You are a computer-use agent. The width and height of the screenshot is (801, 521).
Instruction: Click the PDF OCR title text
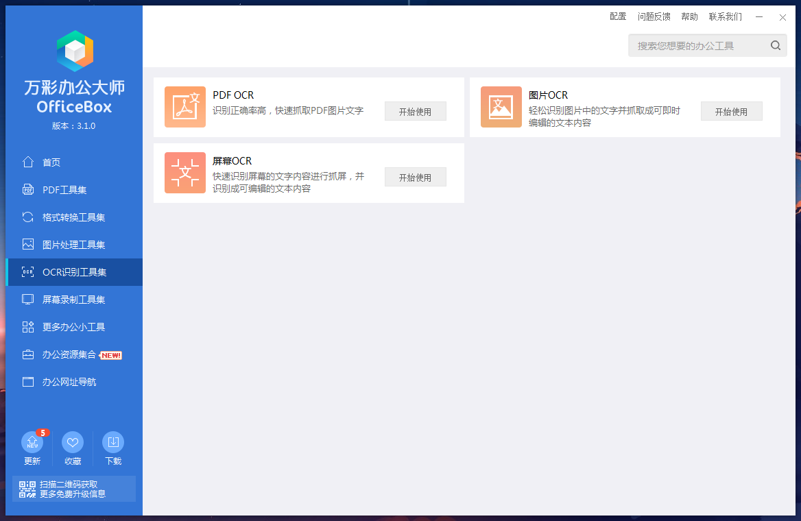pos(233,95)
